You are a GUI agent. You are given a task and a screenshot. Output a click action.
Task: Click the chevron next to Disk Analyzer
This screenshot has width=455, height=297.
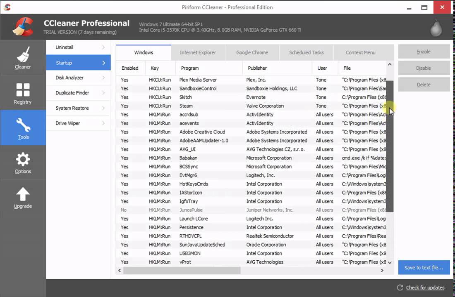[103, 78]
